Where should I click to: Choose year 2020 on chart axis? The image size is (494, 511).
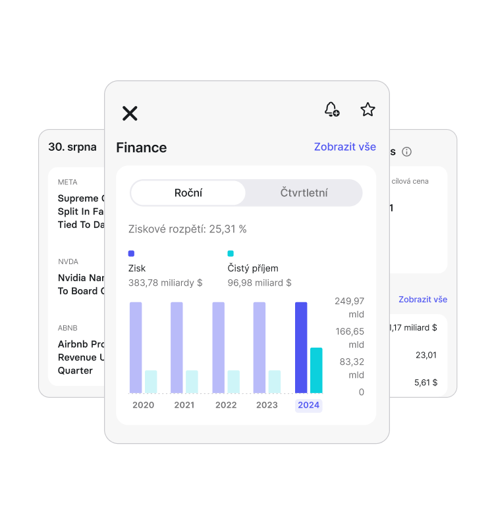(x=143, y=405)
